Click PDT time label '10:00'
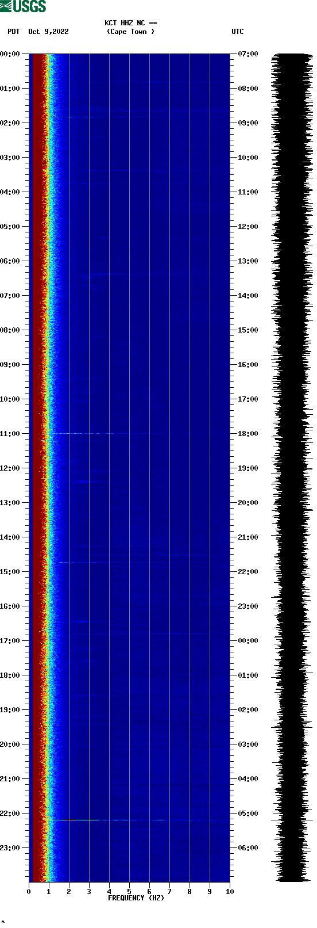Image resolution: width=317 pixels, height=928 pixels. coord(10,399)
